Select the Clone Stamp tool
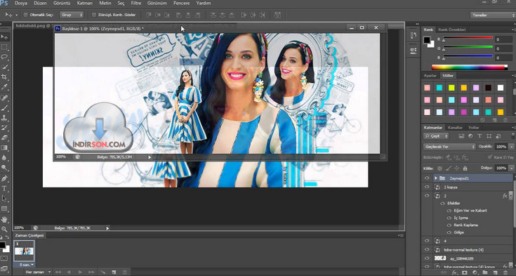516x276 pixels. pos(4,117)
